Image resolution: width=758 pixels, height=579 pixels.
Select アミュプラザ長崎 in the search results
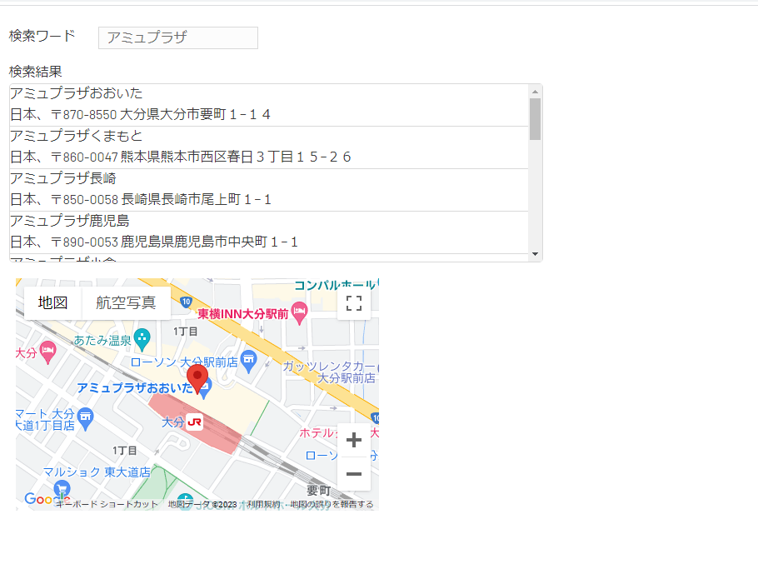[63, 178]
